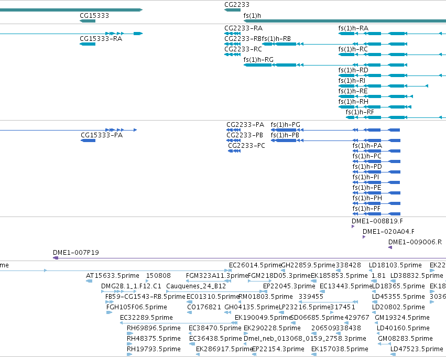The height and width of the screenshot is (357, 446).
Task: Click the fs(1)h-RC transcript label
Action: pyautogui.click(x=353, y=49)
